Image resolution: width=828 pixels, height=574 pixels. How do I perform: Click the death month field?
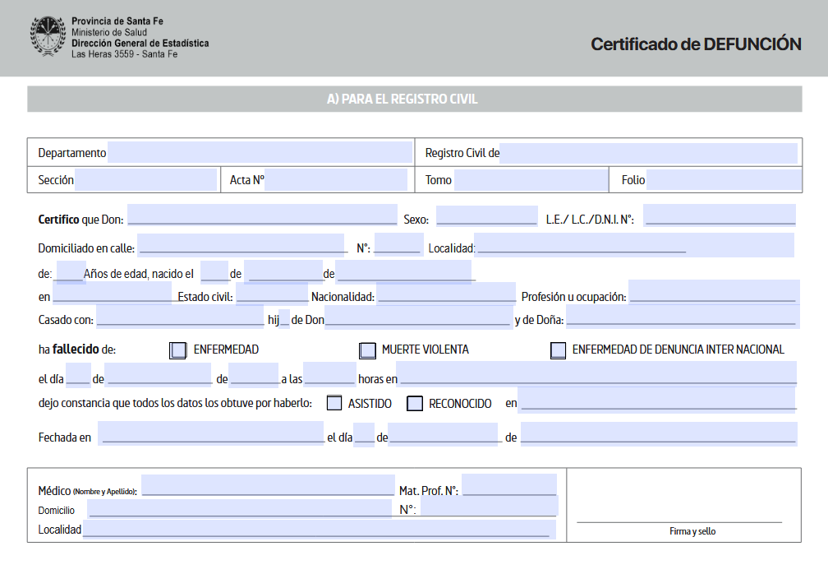(159, 376)
